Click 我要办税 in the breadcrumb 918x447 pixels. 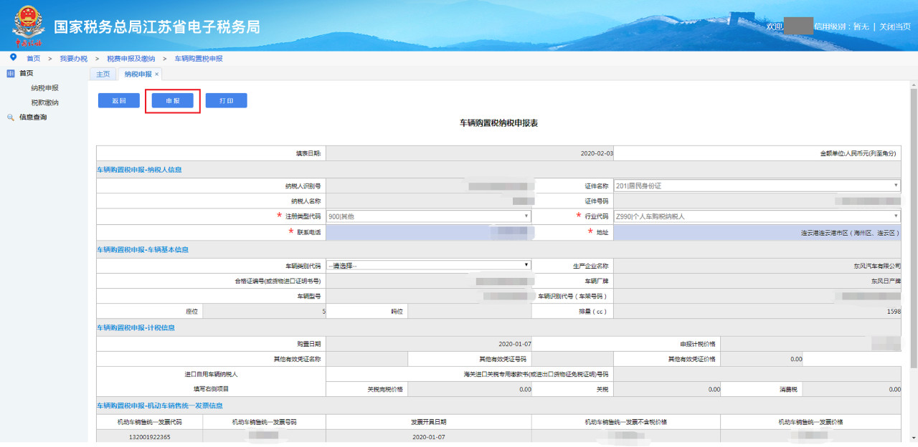click(x=73, y=59)
